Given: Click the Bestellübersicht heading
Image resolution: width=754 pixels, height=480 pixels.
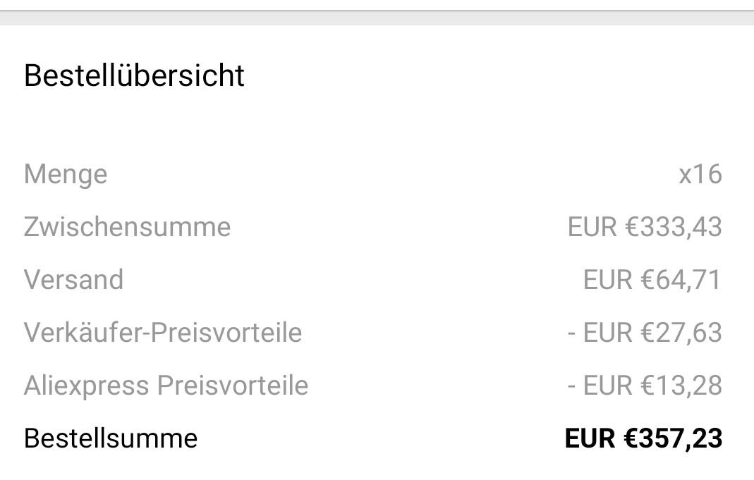Looking at the screenshot, I should coord(134,75).
